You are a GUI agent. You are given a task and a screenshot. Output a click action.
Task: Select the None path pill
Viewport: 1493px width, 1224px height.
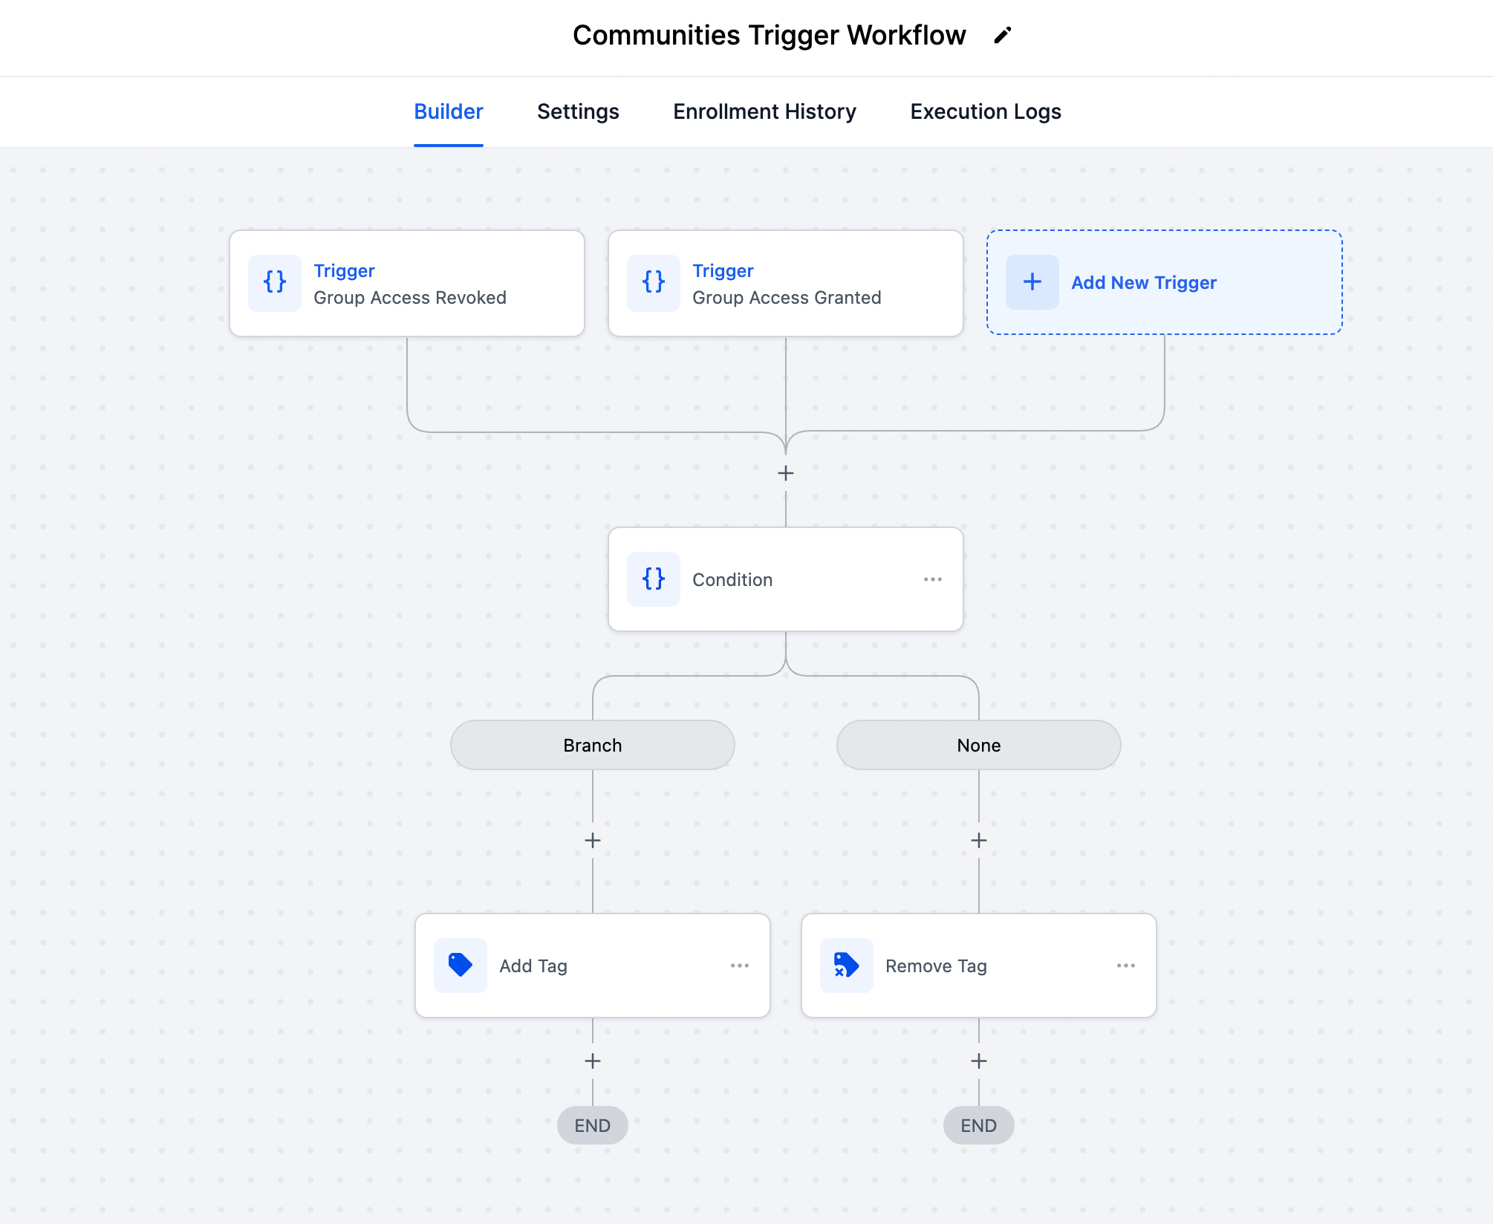coord(978,745)
